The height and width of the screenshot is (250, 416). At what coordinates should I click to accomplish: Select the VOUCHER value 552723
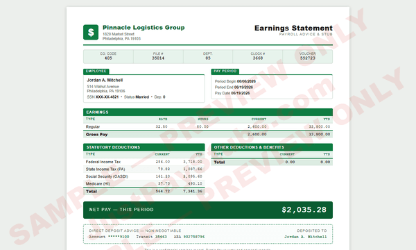point(307,58)
